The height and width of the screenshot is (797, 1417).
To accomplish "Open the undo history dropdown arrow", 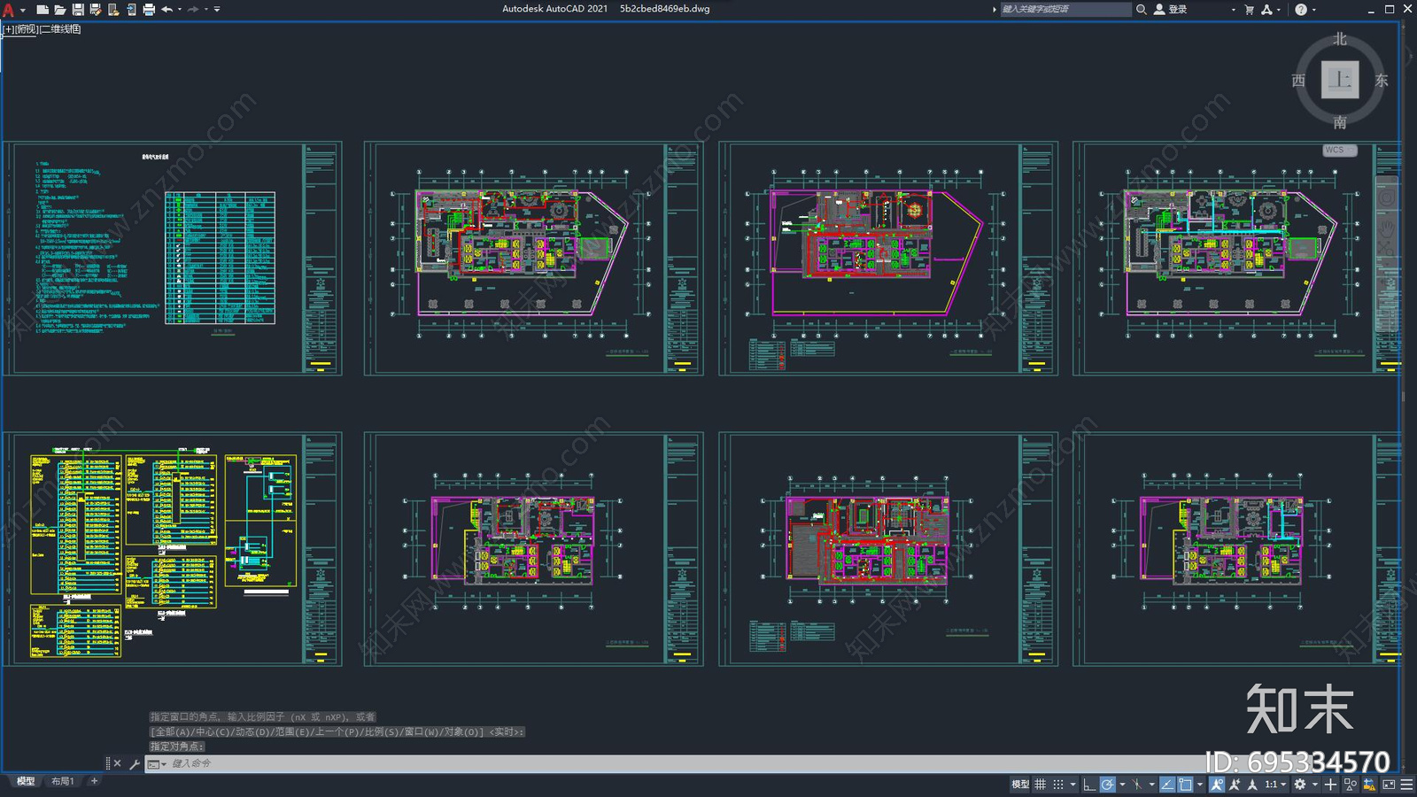I will (x=180, y=10).
